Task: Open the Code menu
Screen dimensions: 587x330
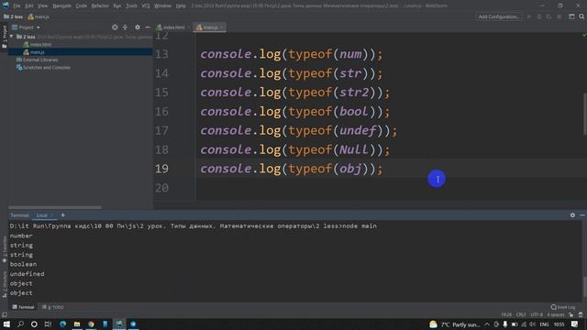Action: point(82,6)
